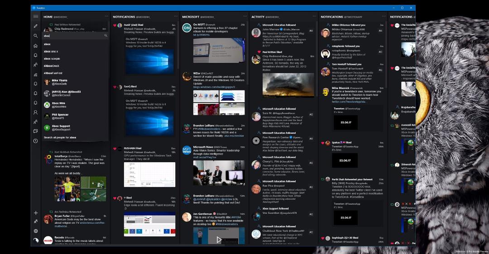
Task: Click the follow button beside Tom Hentoff
Action: (380, 70)
